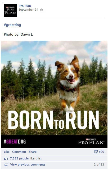
Task: Click the public globe privacy icon
Action: coord(42,10)
